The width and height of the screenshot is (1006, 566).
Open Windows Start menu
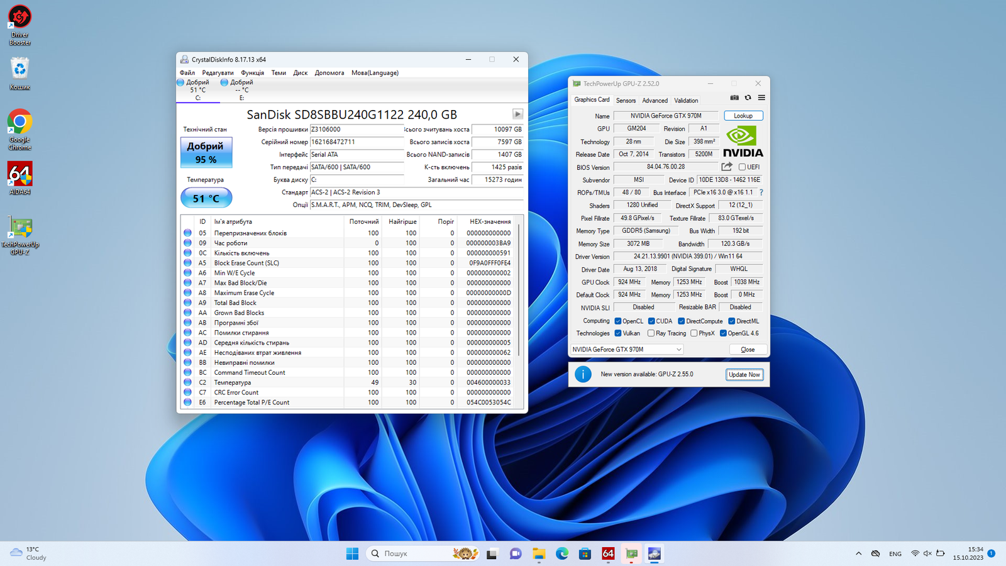tap(352, 553)
